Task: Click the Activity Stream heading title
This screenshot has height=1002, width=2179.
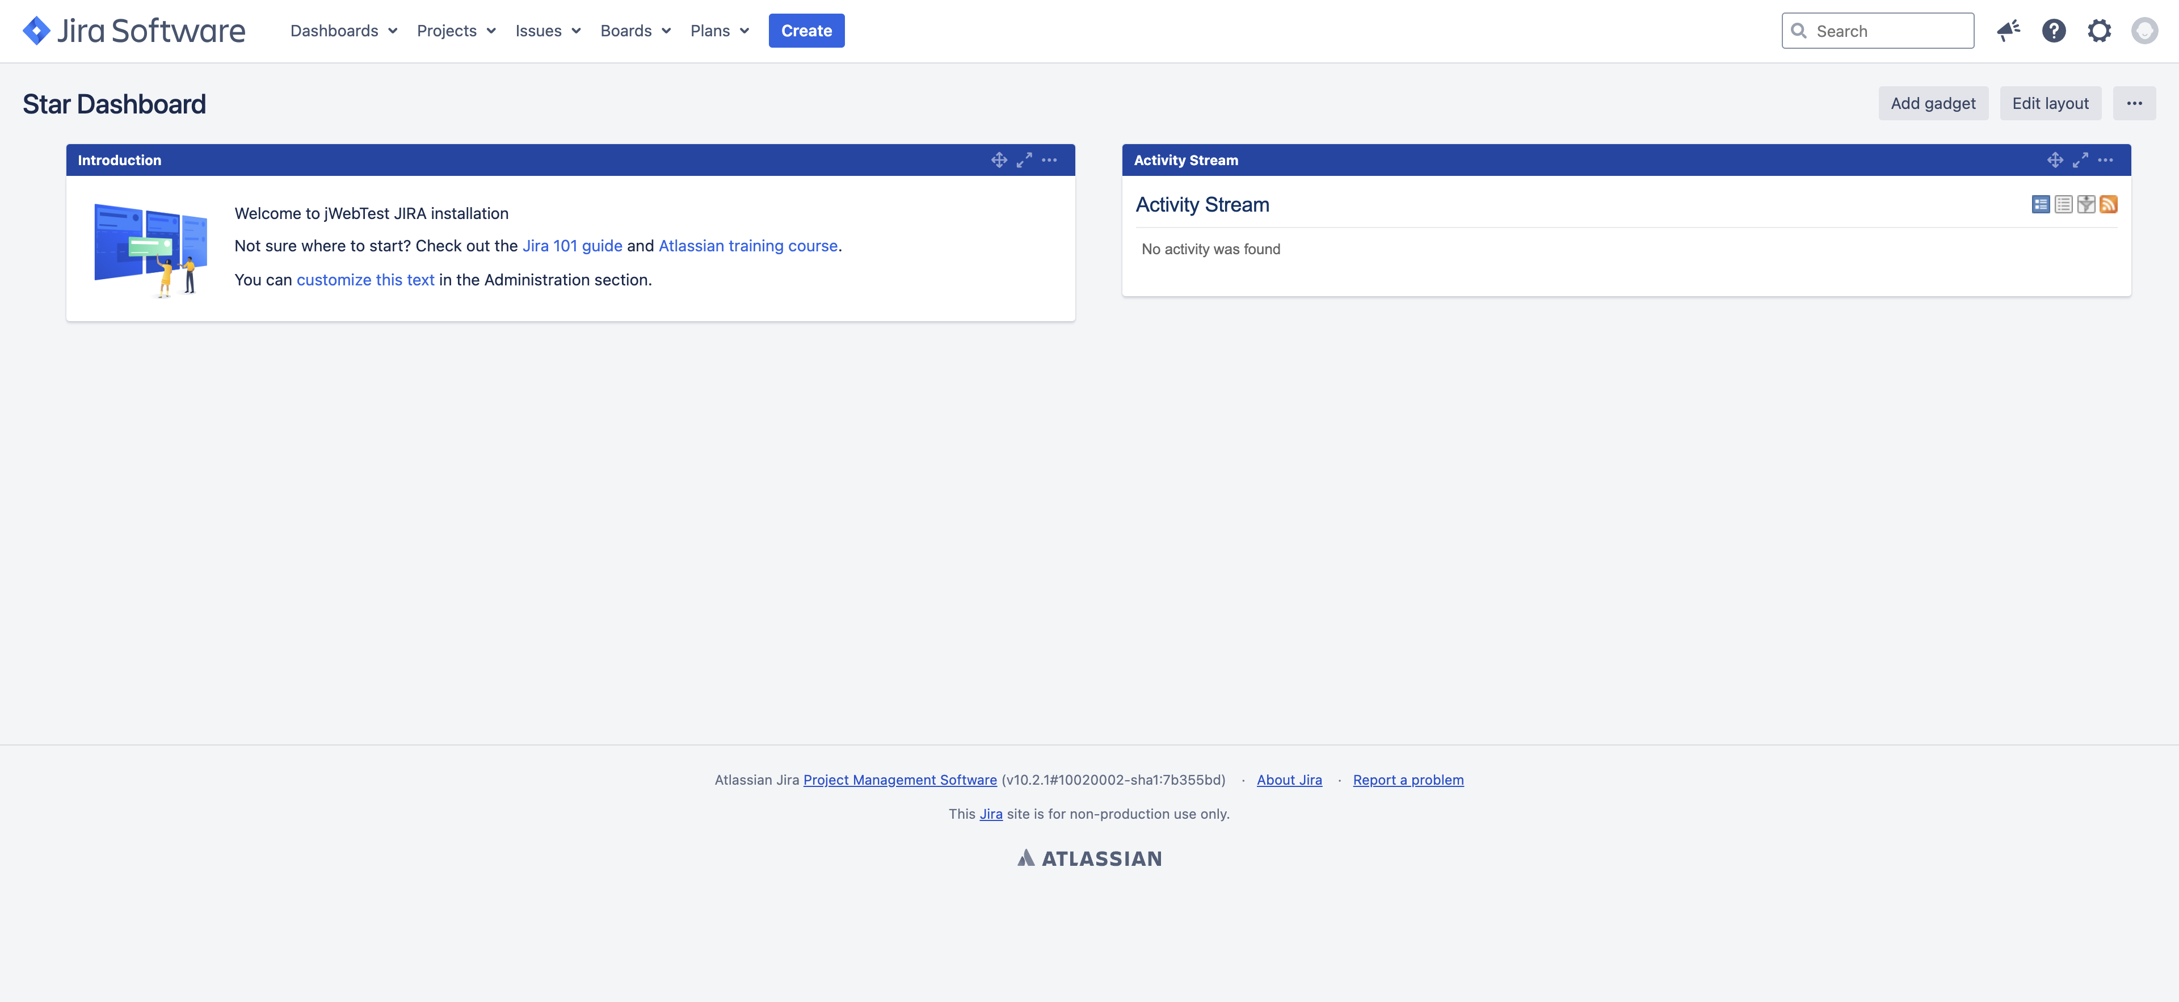Action: coord(1202,205)
